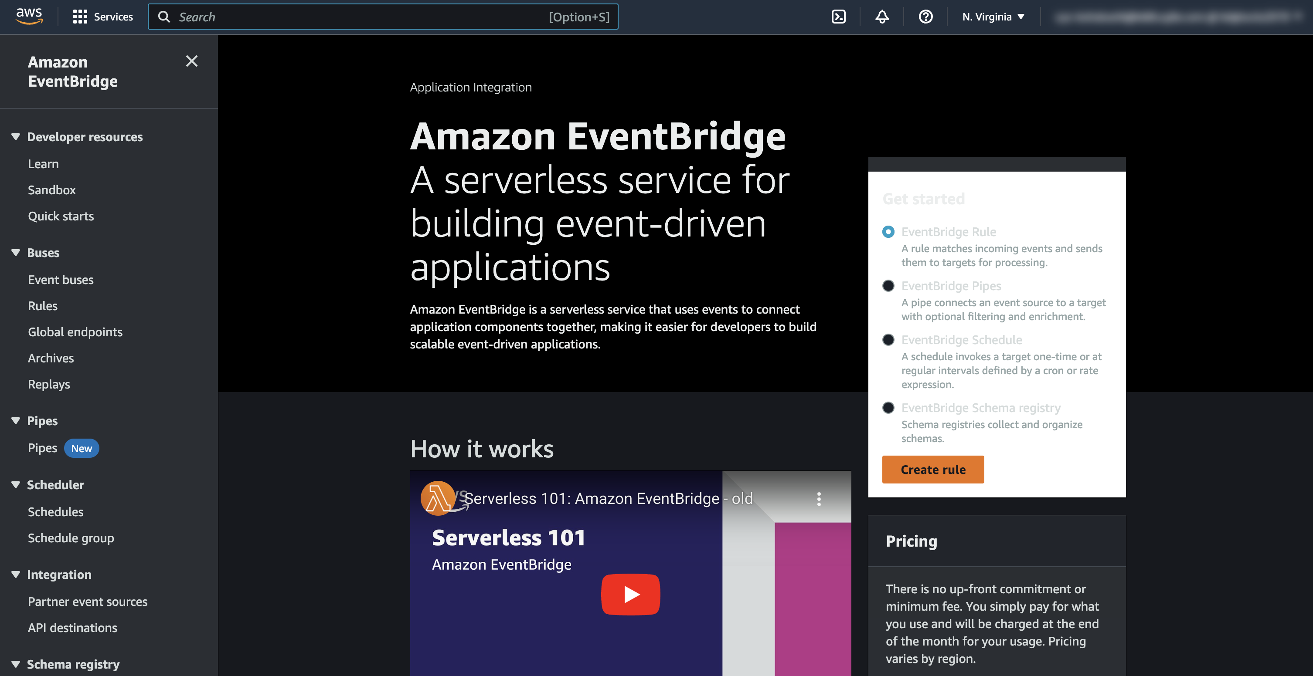Play the Serverless 101 EventBridge video
1313x676 pixels.
[630, 594]
